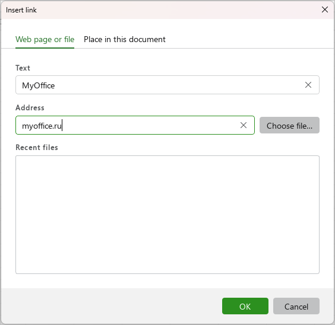Click the Insert link title bar text
This screenshot has height=325, width=335.
(21, 10)
